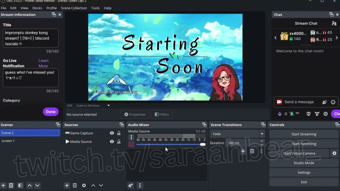Go to next gift leaderboard entry

point(337,38)
